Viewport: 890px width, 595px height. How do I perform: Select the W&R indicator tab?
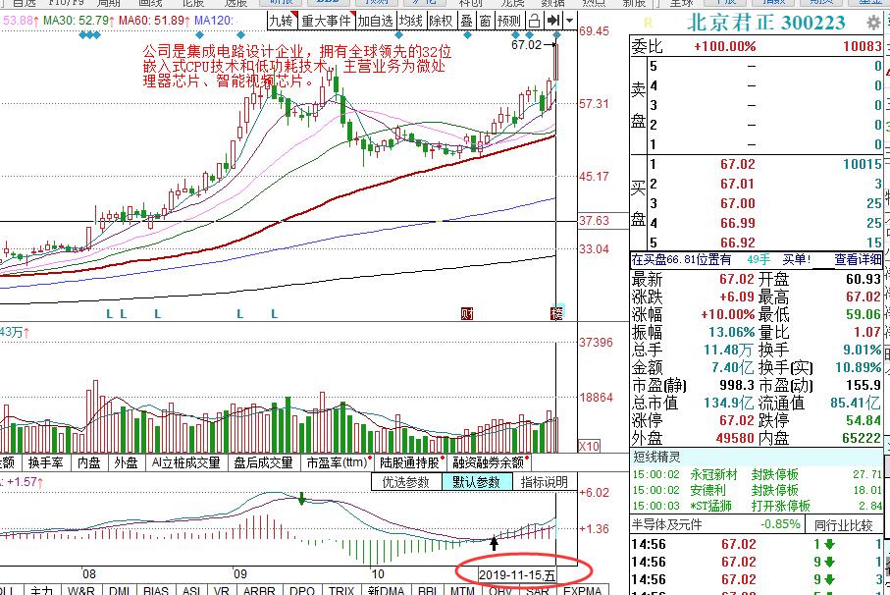pos(80,590)
